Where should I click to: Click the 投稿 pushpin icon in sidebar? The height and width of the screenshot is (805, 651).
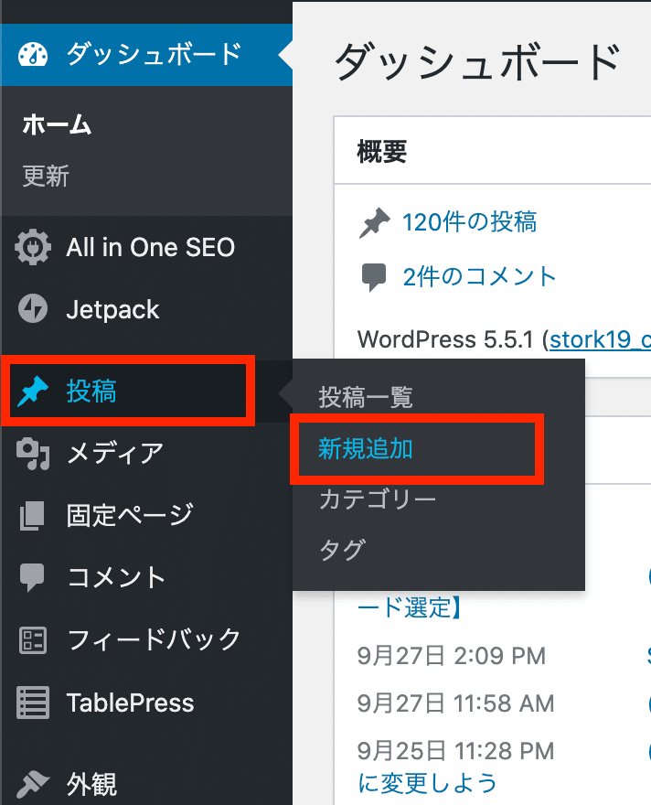click(33, 392)
